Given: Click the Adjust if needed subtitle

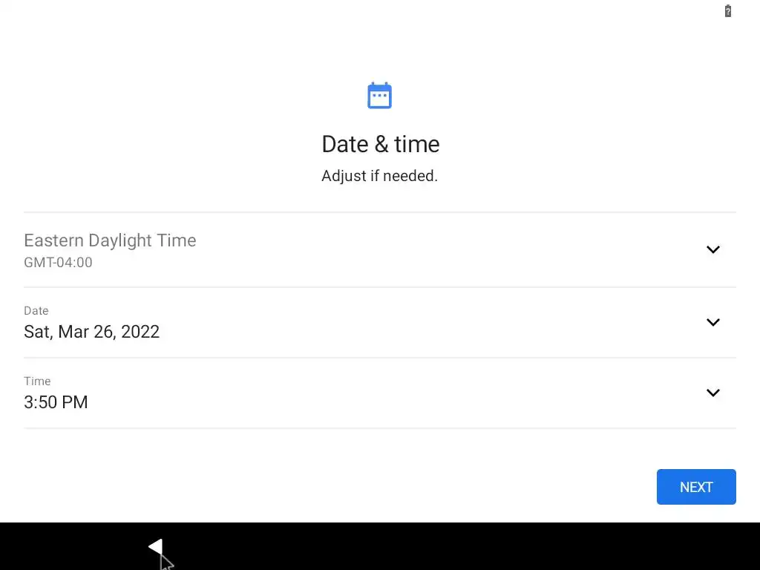Looking at the screenshot, I should 379,176.
